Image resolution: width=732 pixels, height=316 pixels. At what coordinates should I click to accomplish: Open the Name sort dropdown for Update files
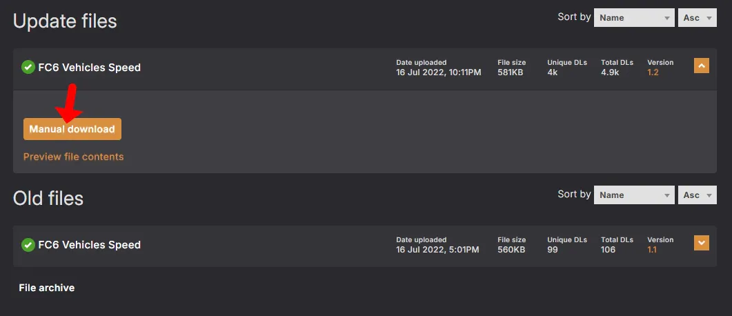pos(634,18)
